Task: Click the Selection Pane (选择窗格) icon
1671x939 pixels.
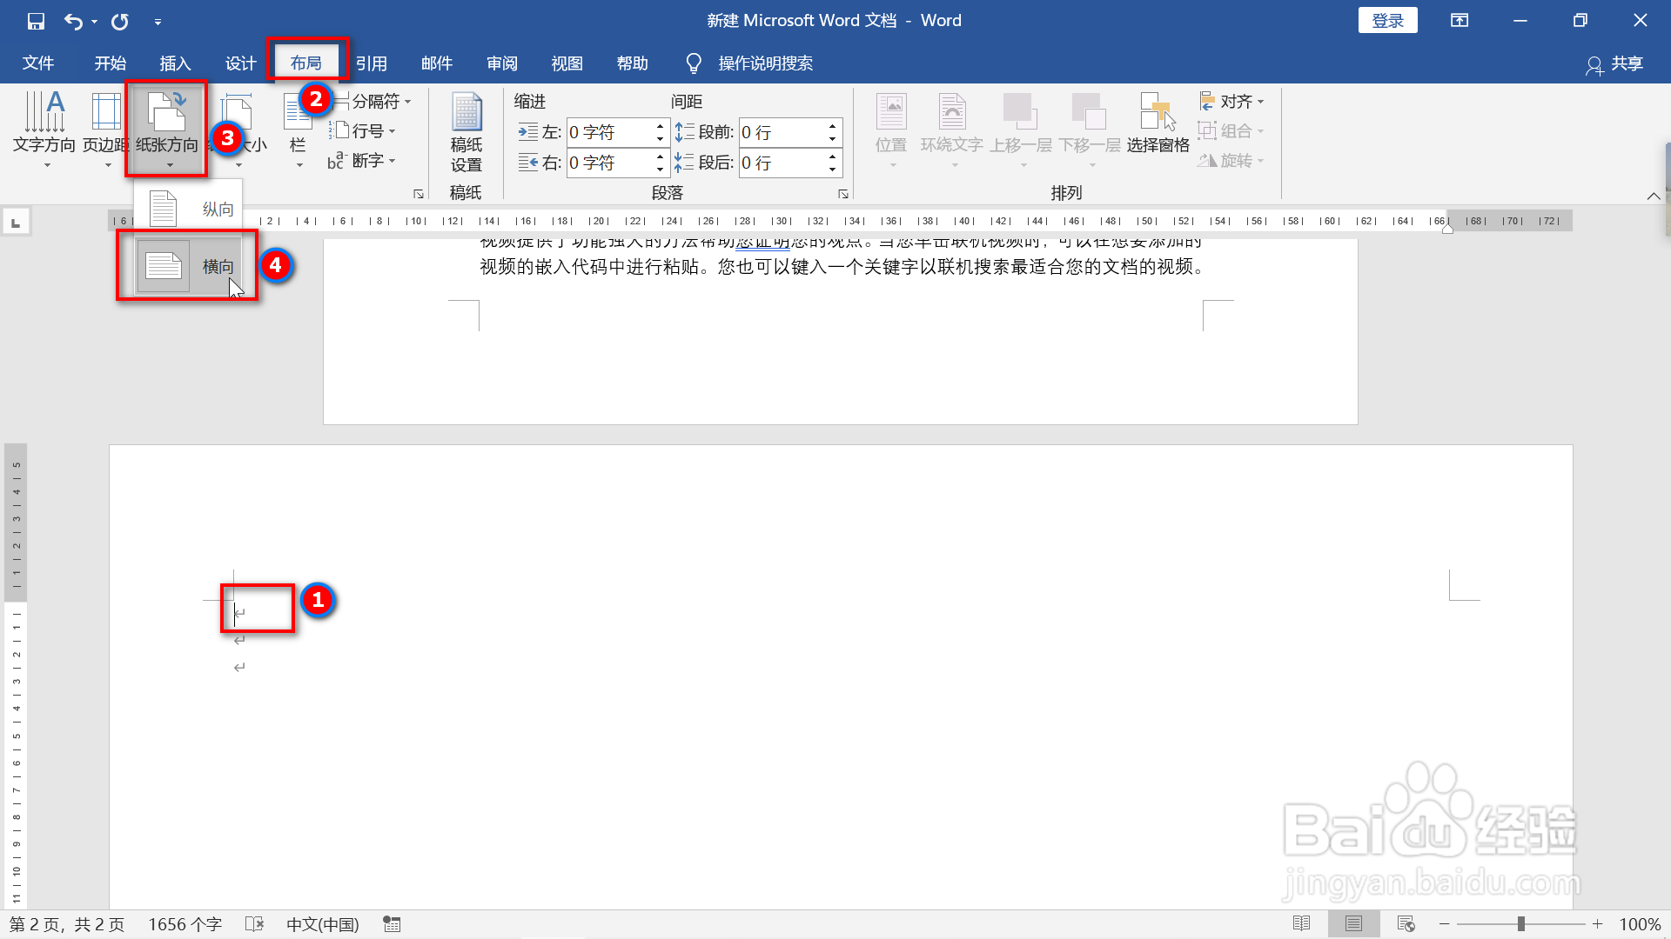Action: (1158, 123)
